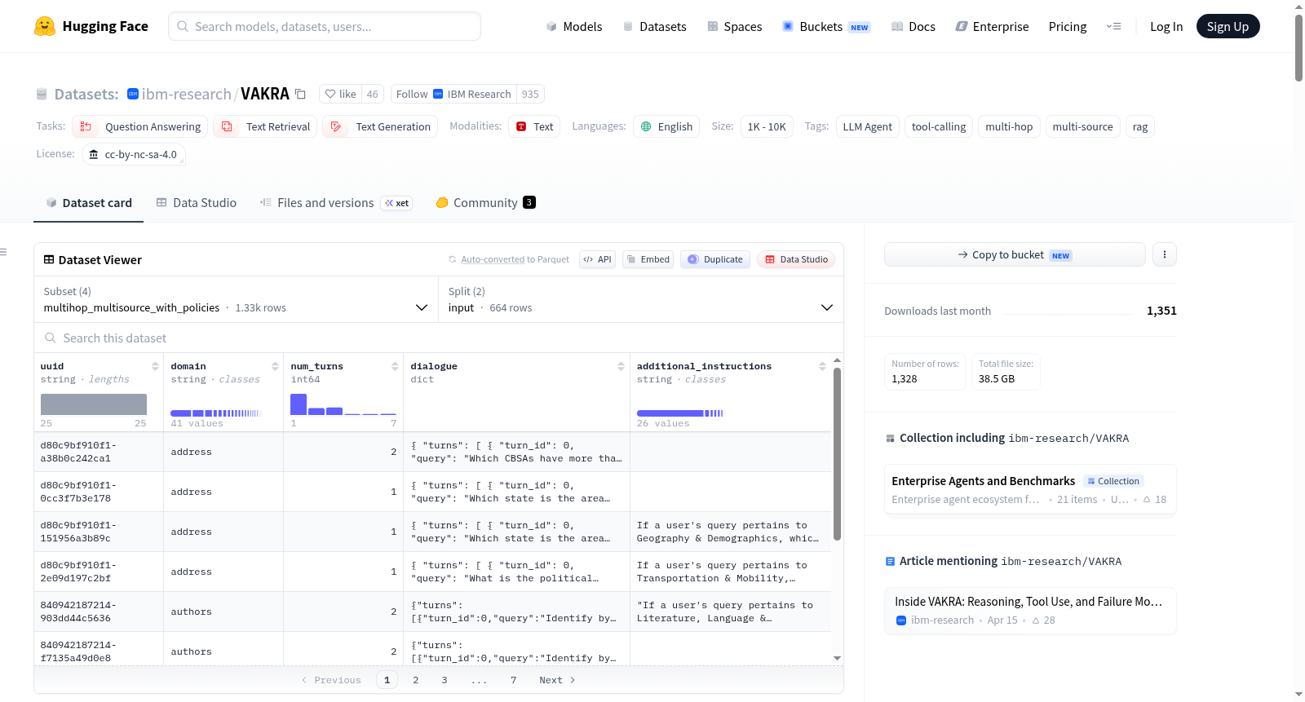Click the multi-hop tag
This screenshot has height=702, width=1305.
tap(1009, 126)
